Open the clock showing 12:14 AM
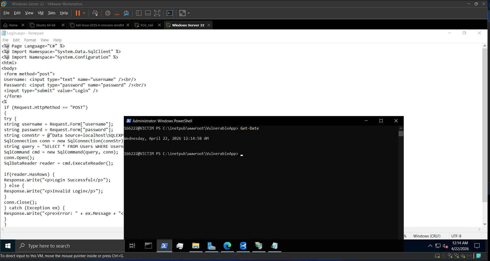 460,246
